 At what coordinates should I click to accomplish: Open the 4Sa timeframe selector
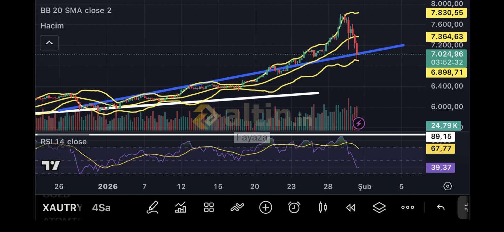coord(101,208)
